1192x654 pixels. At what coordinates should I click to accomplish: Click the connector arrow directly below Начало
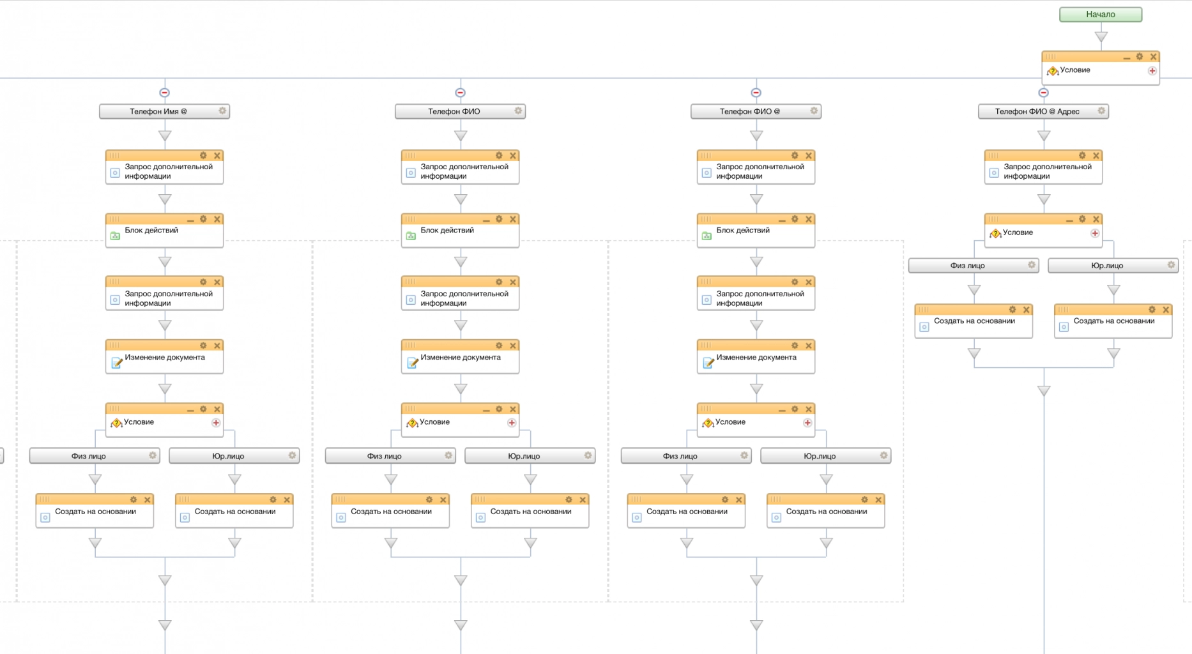click(1101, 37)
